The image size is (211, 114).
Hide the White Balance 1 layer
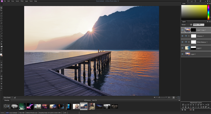coord(182,42)
